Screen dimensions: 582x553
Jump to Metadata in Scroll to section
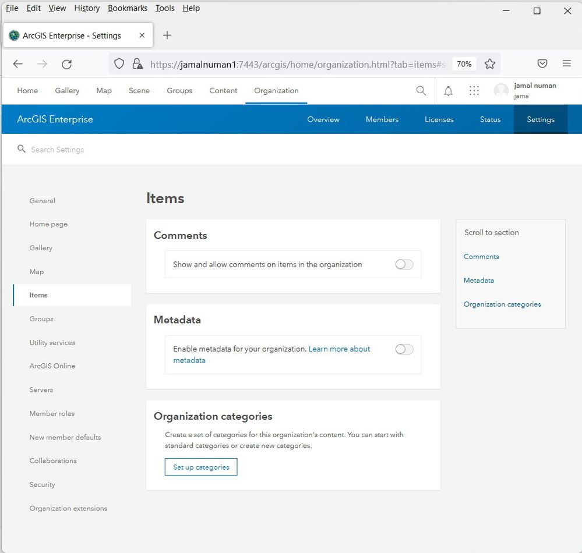coord(479,281)
